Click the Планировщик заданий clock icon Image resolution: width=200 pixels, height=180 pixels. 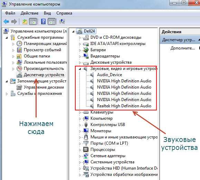19,44
